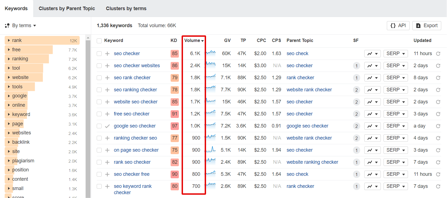Check the 'on page seo checker' row

pos(99,150)
